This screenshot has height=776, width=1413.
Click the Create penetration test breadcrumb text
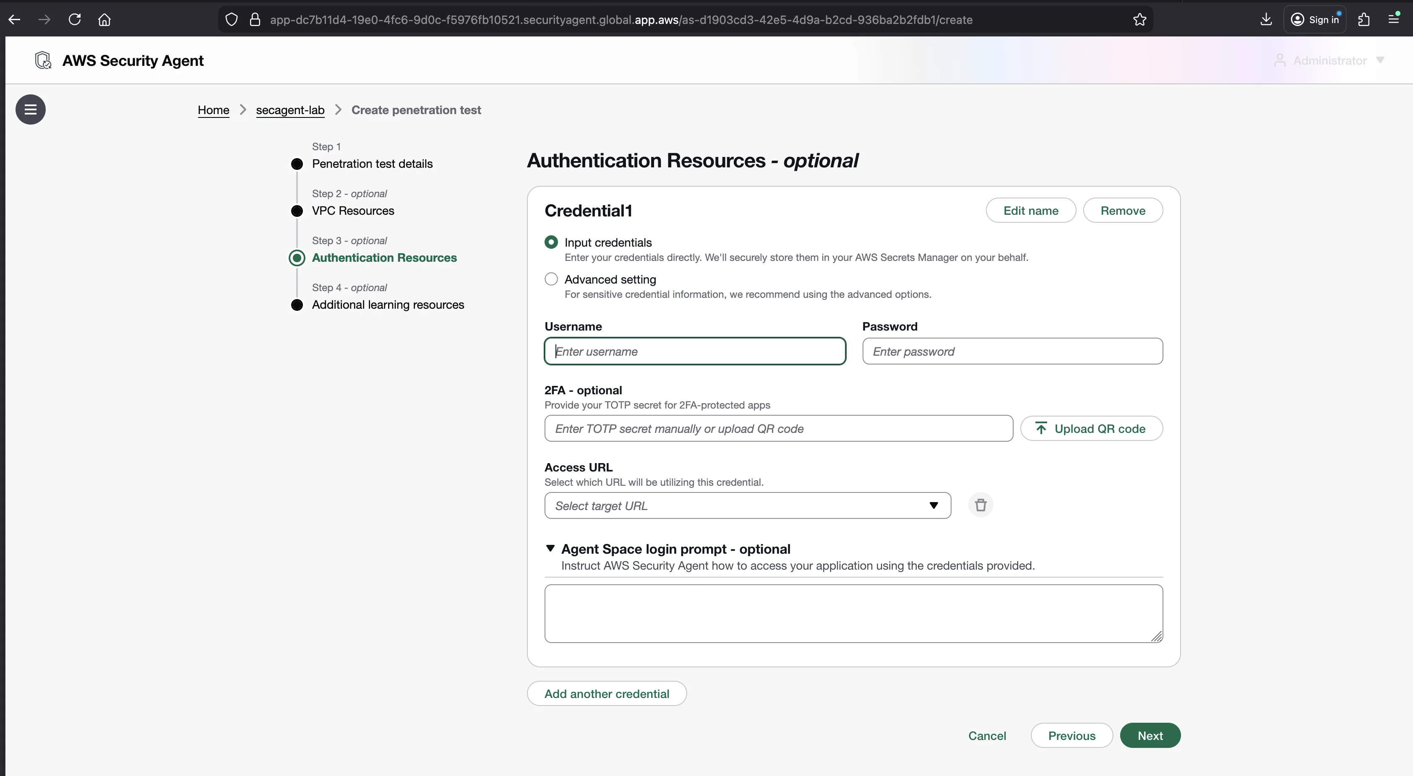click(x=416, y=109)
